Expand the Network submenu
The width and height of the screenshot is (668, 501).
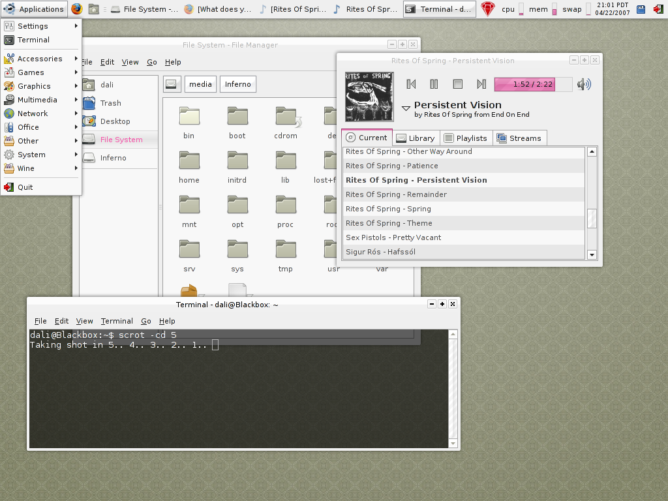(41, 114)
